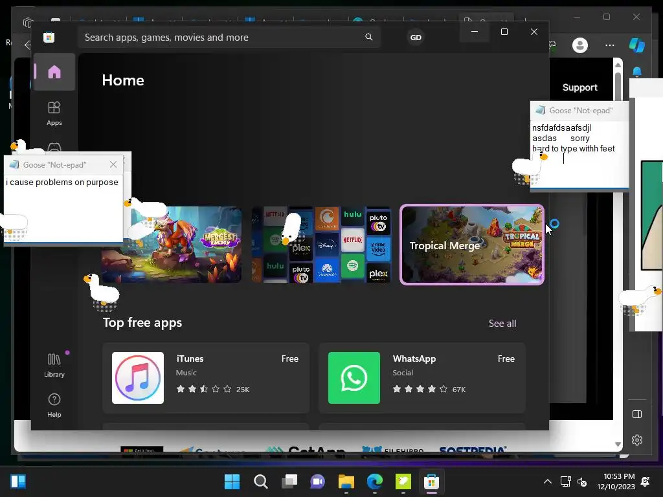Open notification center bell in tray
The image size is (663, 497).
646,481
